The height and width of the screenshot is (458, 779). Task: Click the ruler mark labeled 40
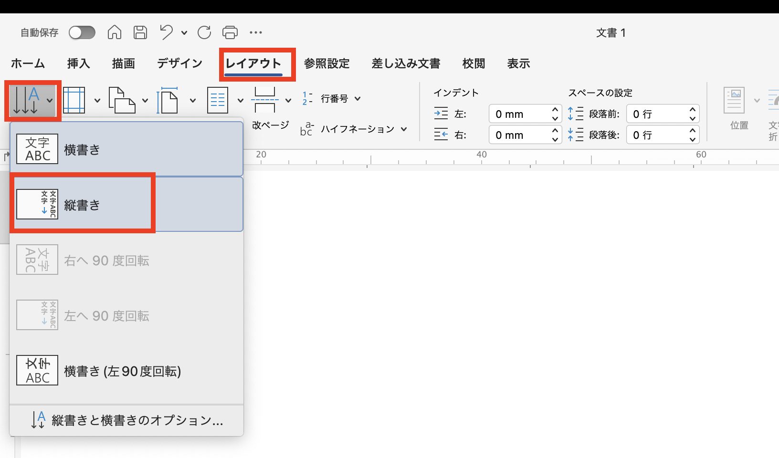[482, 155]
